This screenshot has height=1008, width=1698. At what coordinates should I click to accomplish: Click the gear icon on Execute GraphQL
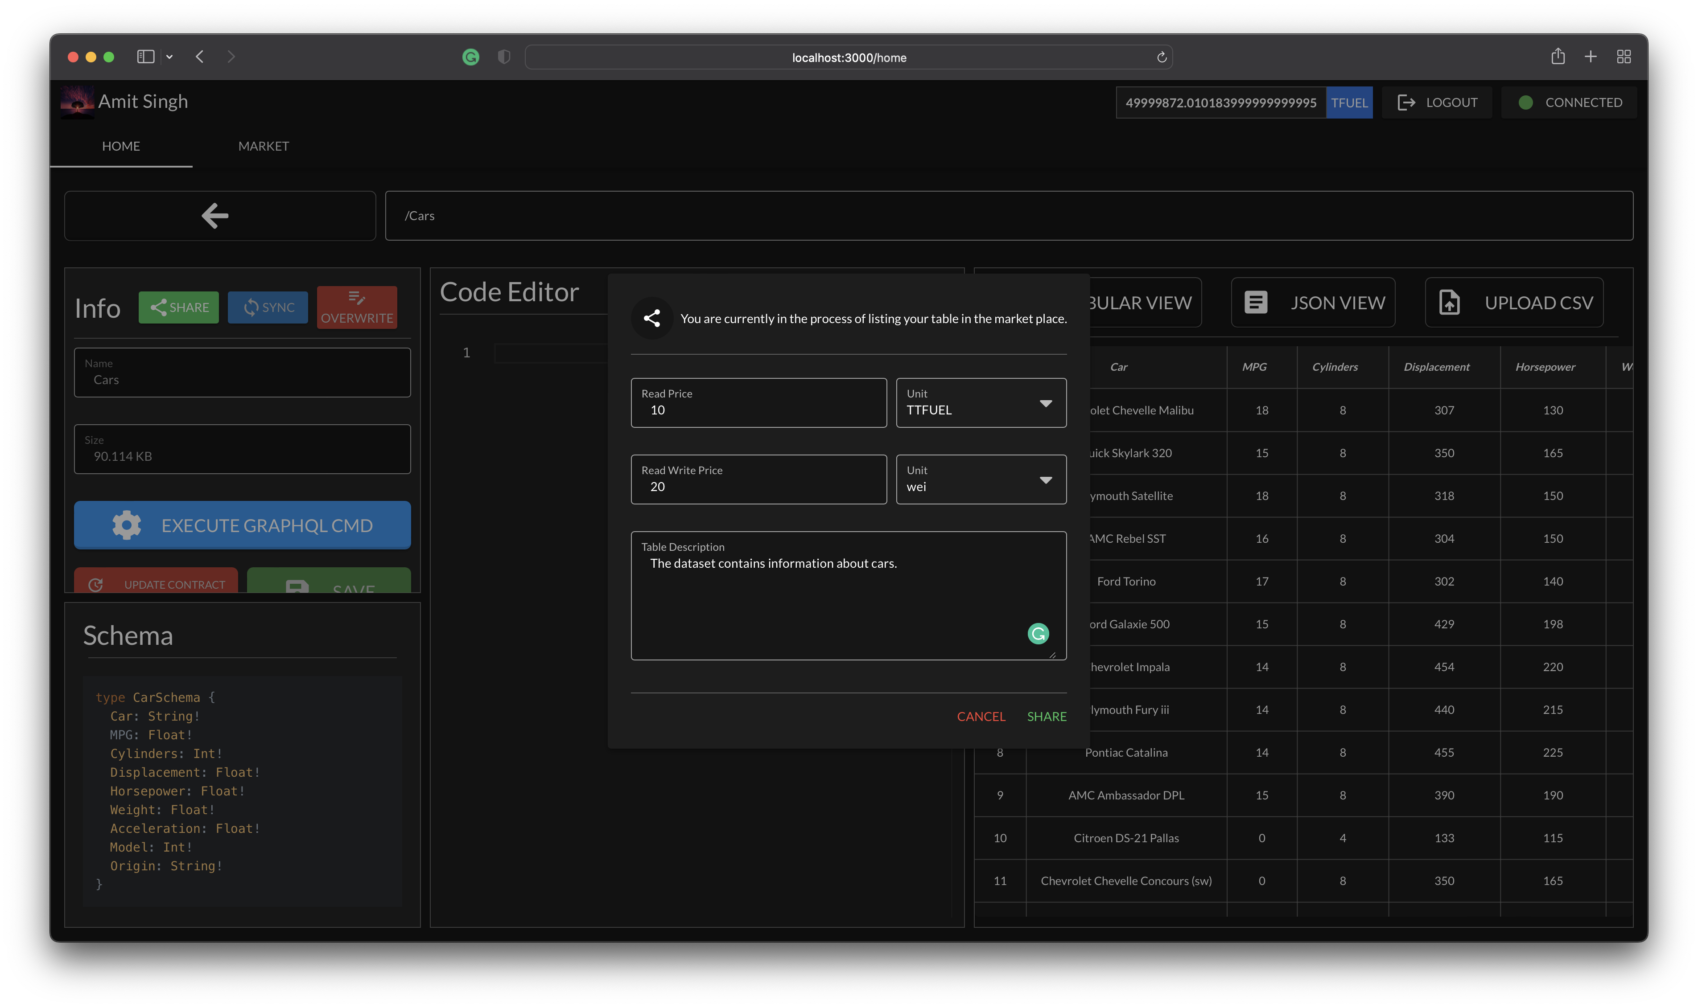tap(126, 525)
